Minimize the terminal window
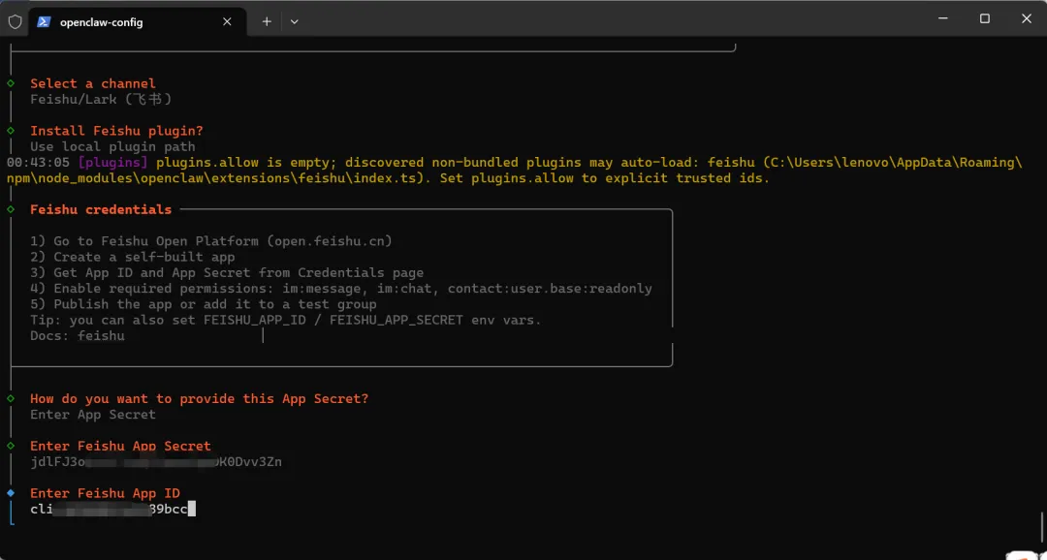Viewport: 1047px width, 560px height. [942, 18]
